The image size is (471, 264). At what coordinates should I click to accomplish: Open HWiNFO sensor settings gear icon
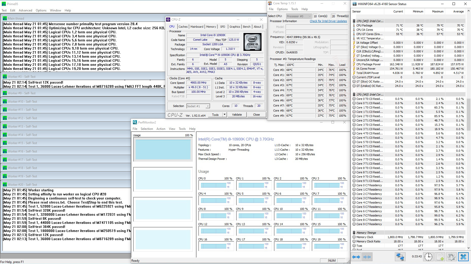tap(451, 257)
